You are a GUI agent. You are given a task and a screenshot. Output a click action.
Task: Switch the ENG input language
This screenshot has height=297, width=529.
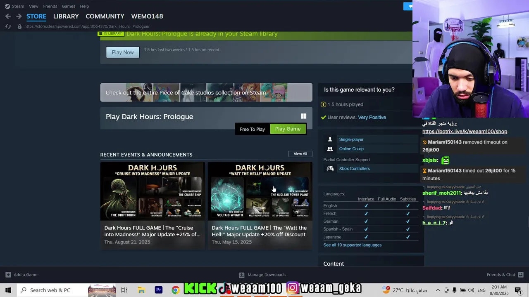481,290
